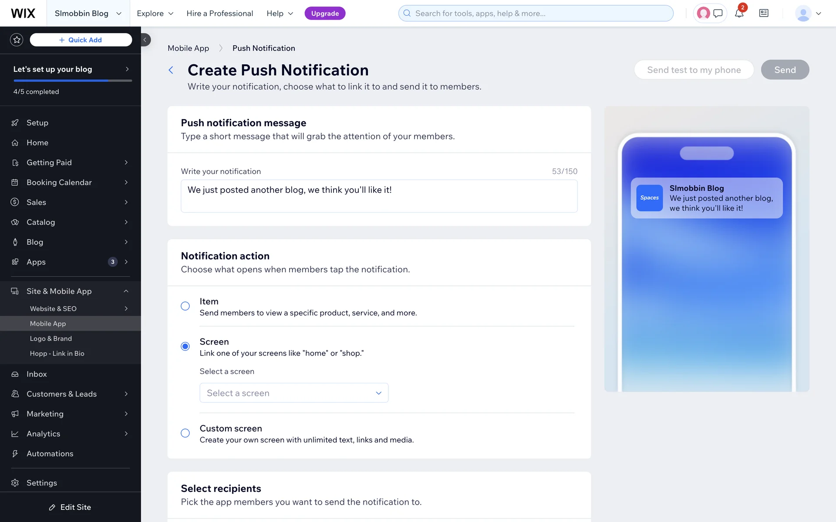The width and height of the screenshot is (836, 522).
Task: Select the Screen radio option
Action: coord(185,346)
